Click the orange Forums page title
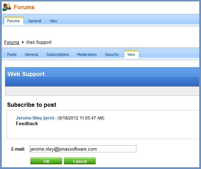 tap(24, 7)
